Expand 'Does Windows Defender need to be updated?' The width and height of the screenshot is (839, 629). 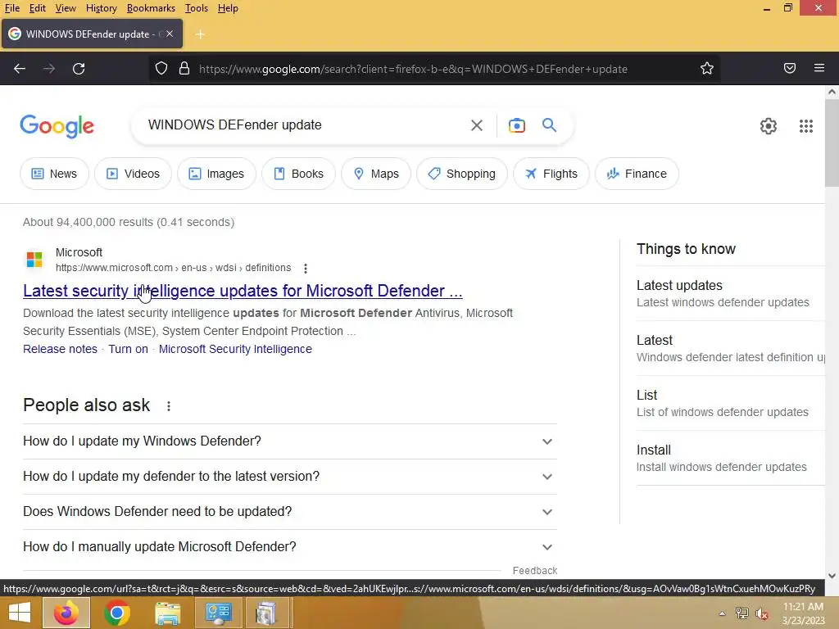point(290,512)
